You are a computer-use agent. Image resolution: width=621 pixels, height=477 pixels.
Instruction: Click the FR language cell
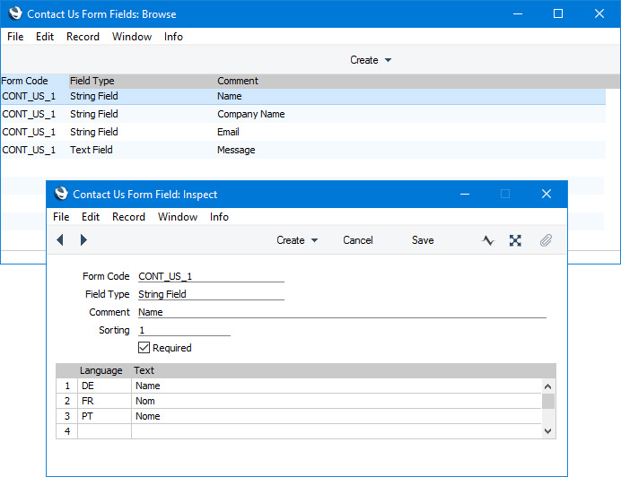point(105,401)
